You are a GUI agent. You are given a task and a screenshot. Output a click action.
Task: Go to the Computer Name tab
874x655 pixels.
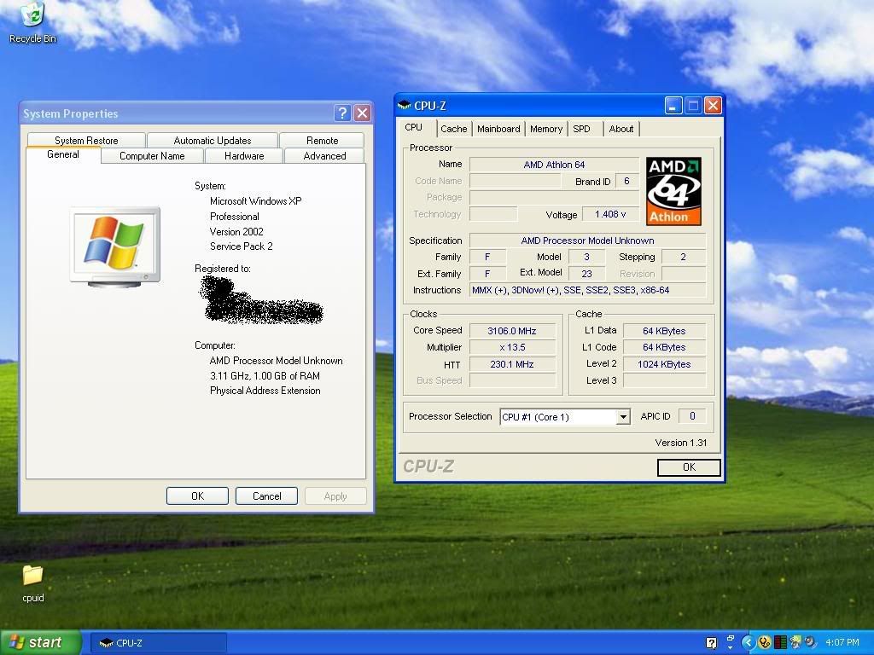pyautogui.click(x=152, y=156)
